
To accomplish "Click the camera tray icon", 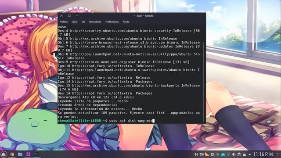I will coord(202,154).
